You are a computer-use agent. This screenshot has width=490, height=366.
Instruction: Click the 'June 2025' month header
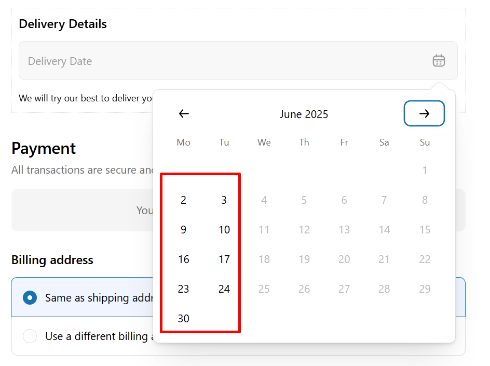tap(304, 114)
